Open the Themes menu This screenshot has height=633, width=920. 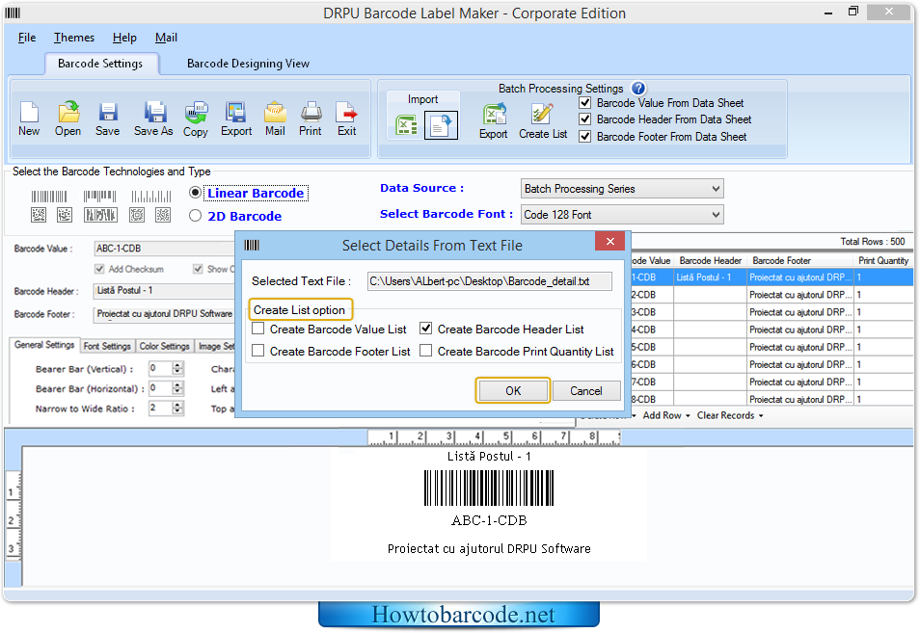coord(74,38)
